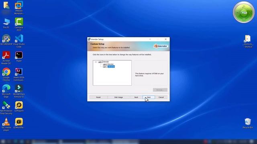
Task: Open Microsoft Edge desktop shortcut
Action: [6, 91]
